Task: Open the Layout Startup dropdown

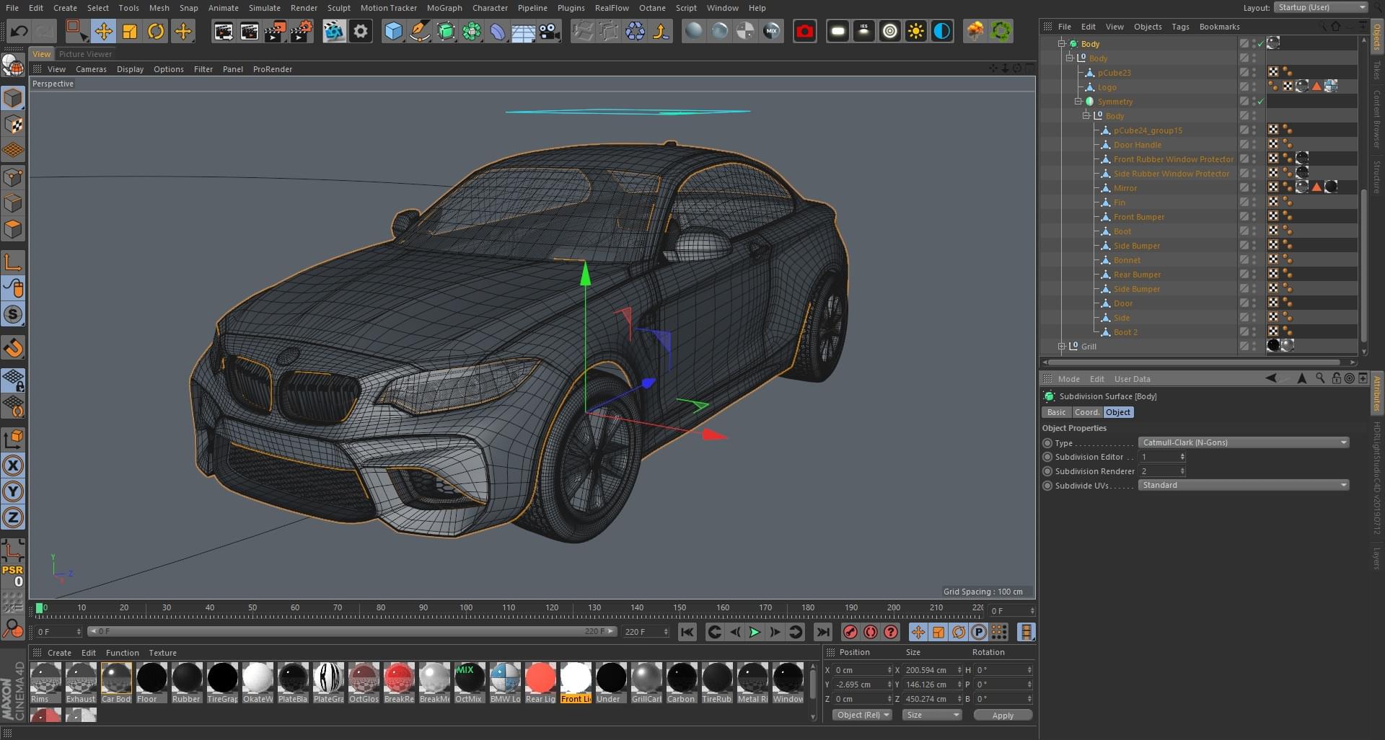Action: pos(1320,7)
